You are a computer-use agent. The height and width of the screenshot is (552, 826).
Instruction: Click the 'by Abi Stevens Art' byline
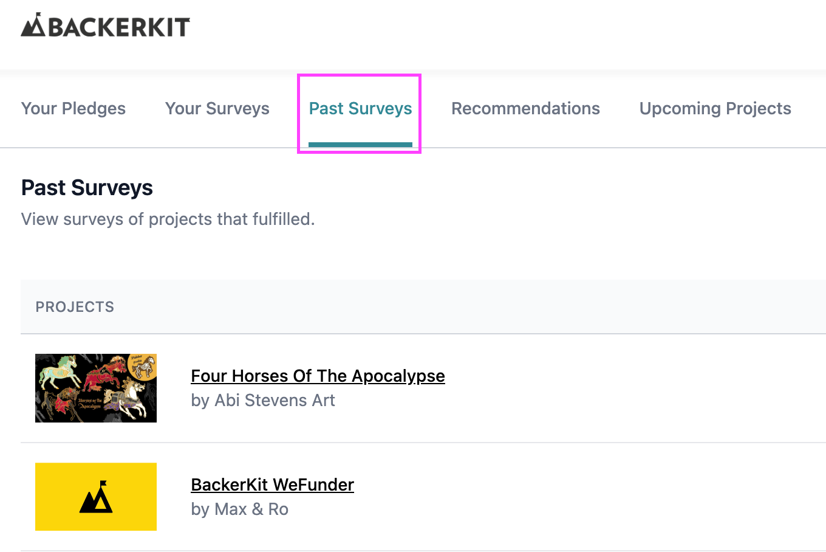[263, 400]
